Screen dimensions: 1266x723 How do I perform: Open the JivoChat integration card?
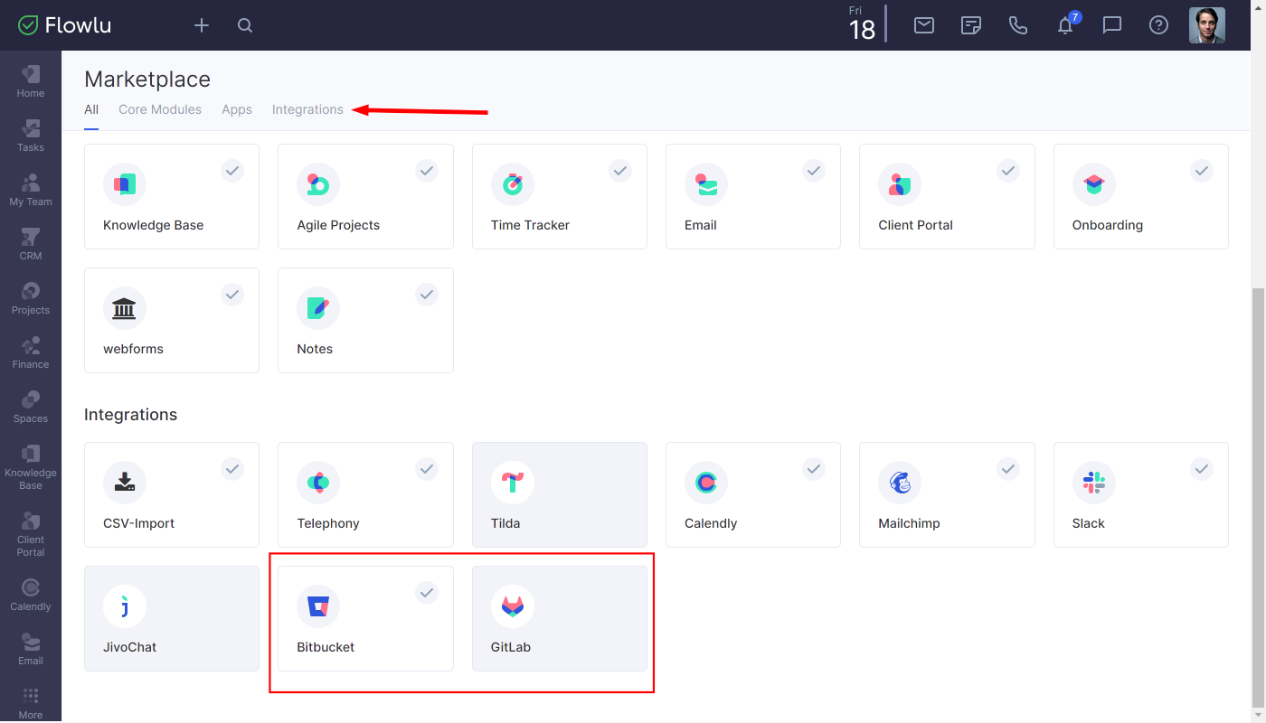tap(172, 618)
